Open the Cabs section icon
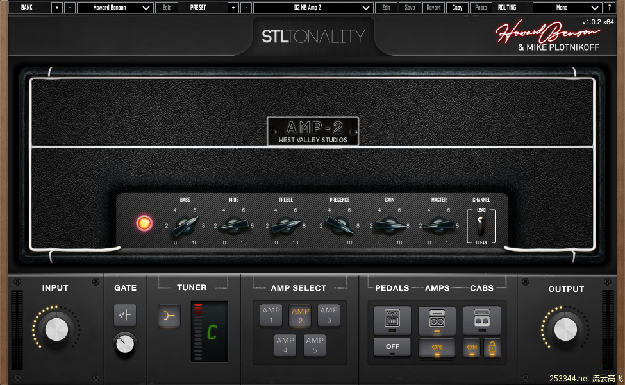 [x=481, y=320]
